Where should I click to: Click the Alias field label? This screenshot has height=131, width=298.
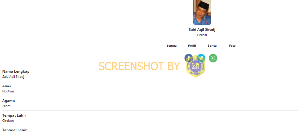coord(7,86)
